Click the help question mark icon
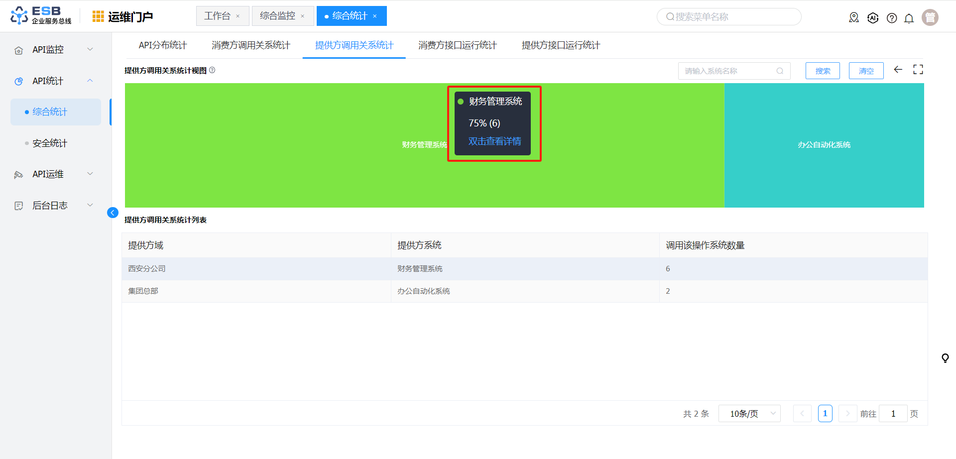Image resolution: width=956 pixels, height=459 pixels. point(892,18)
